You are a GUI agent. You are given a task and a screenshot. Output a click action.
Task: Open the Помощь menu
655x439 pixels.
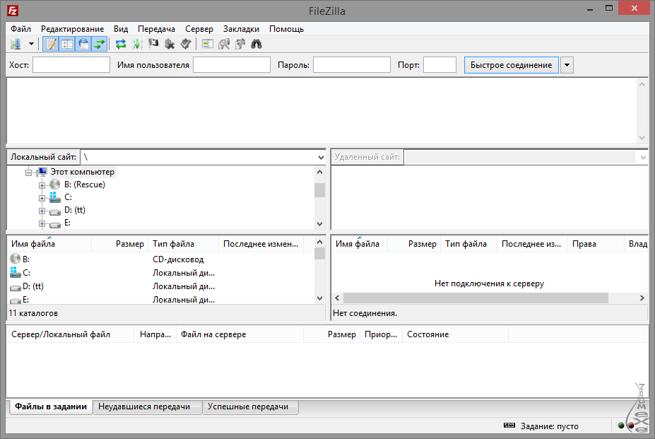pos(286,29)
